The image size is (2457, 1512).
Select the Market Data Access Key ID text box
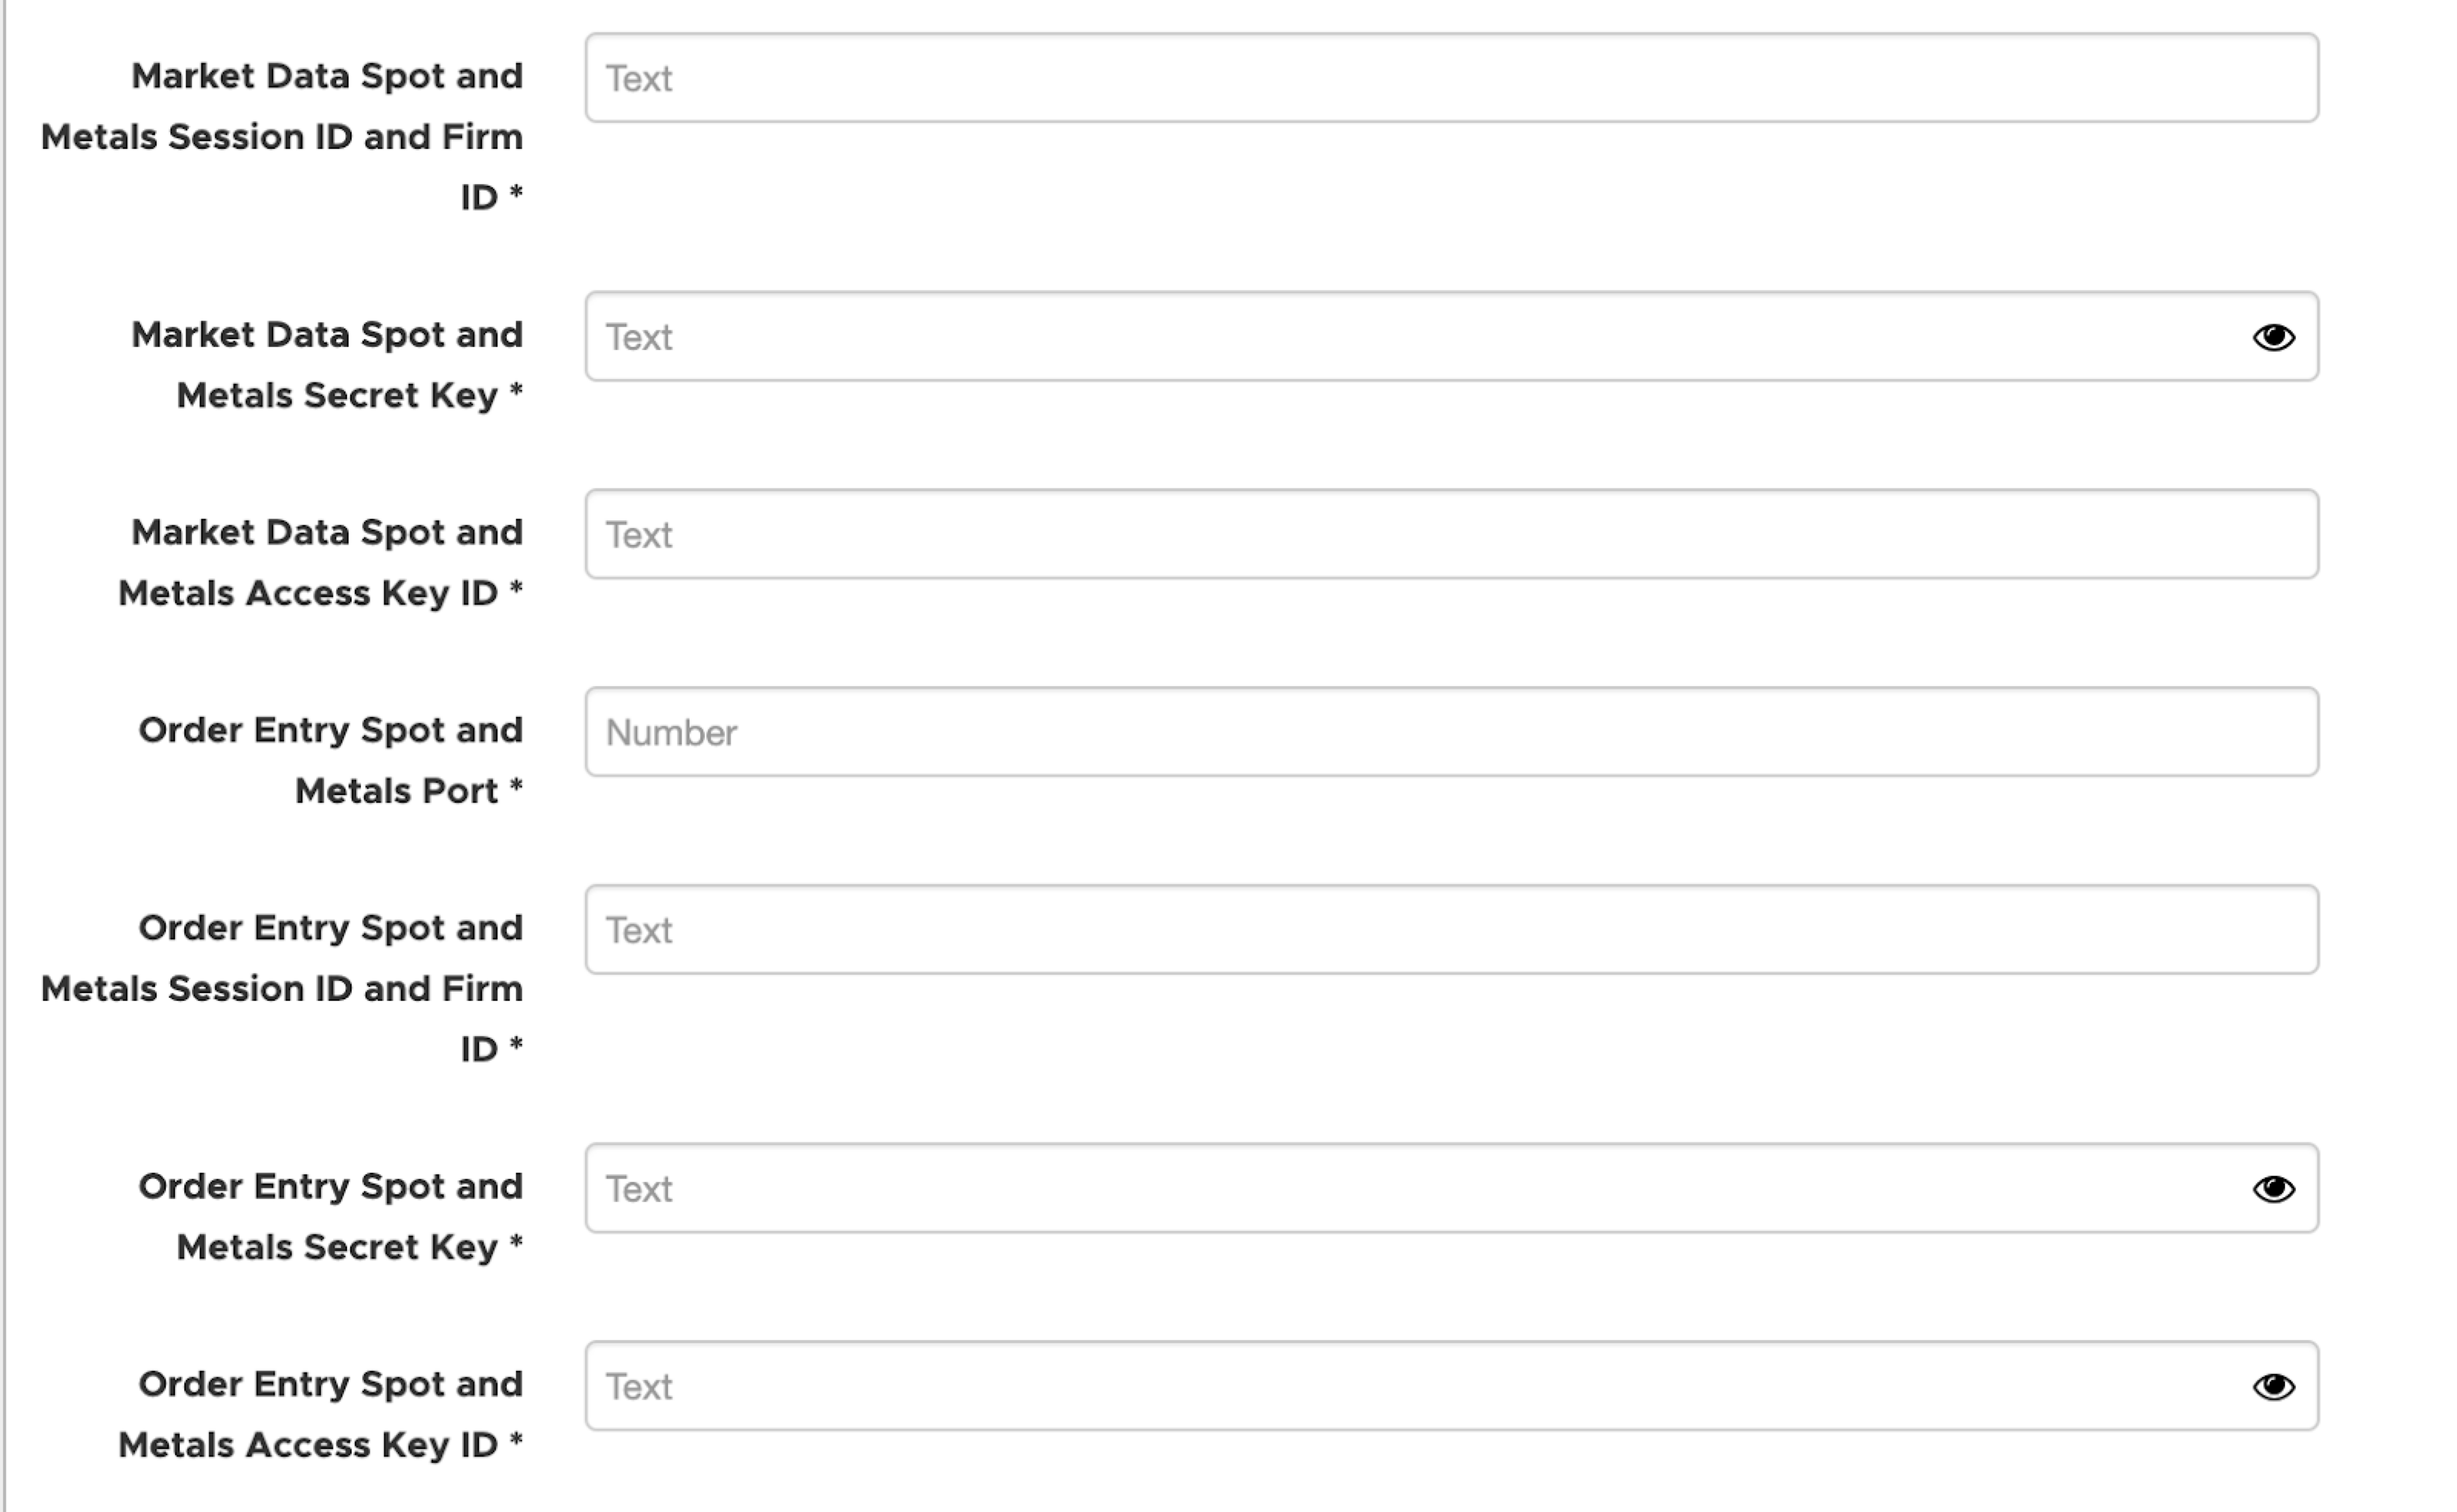click(x=1452, y=535)
